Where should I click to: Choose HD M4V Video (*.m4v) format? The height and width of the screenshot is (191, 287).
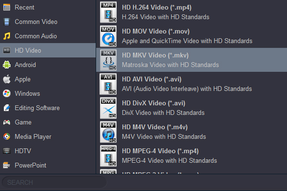[191, 132]
